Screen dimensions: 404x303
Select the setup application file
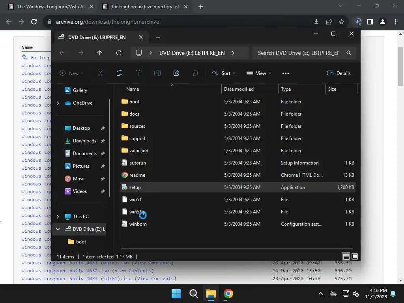pyautogui.click(x=238, y=187)
